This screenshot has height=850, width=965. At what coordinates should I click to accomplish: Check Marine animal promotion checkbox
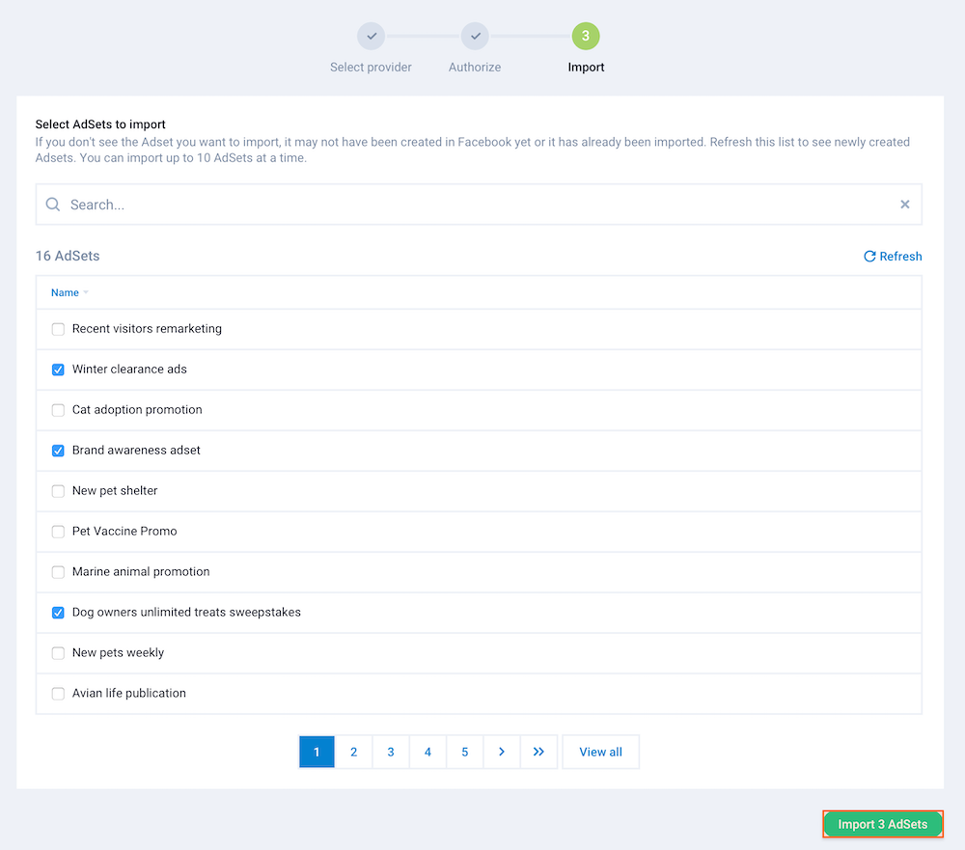pos(58,572)
